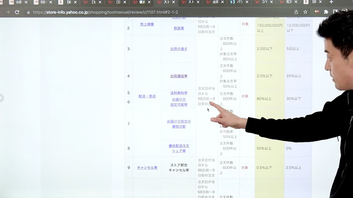The width and height of the screenshot is (353, 198).
Task: Click the 50%以上 cell in row 8
Action: (x=264, y=148)
